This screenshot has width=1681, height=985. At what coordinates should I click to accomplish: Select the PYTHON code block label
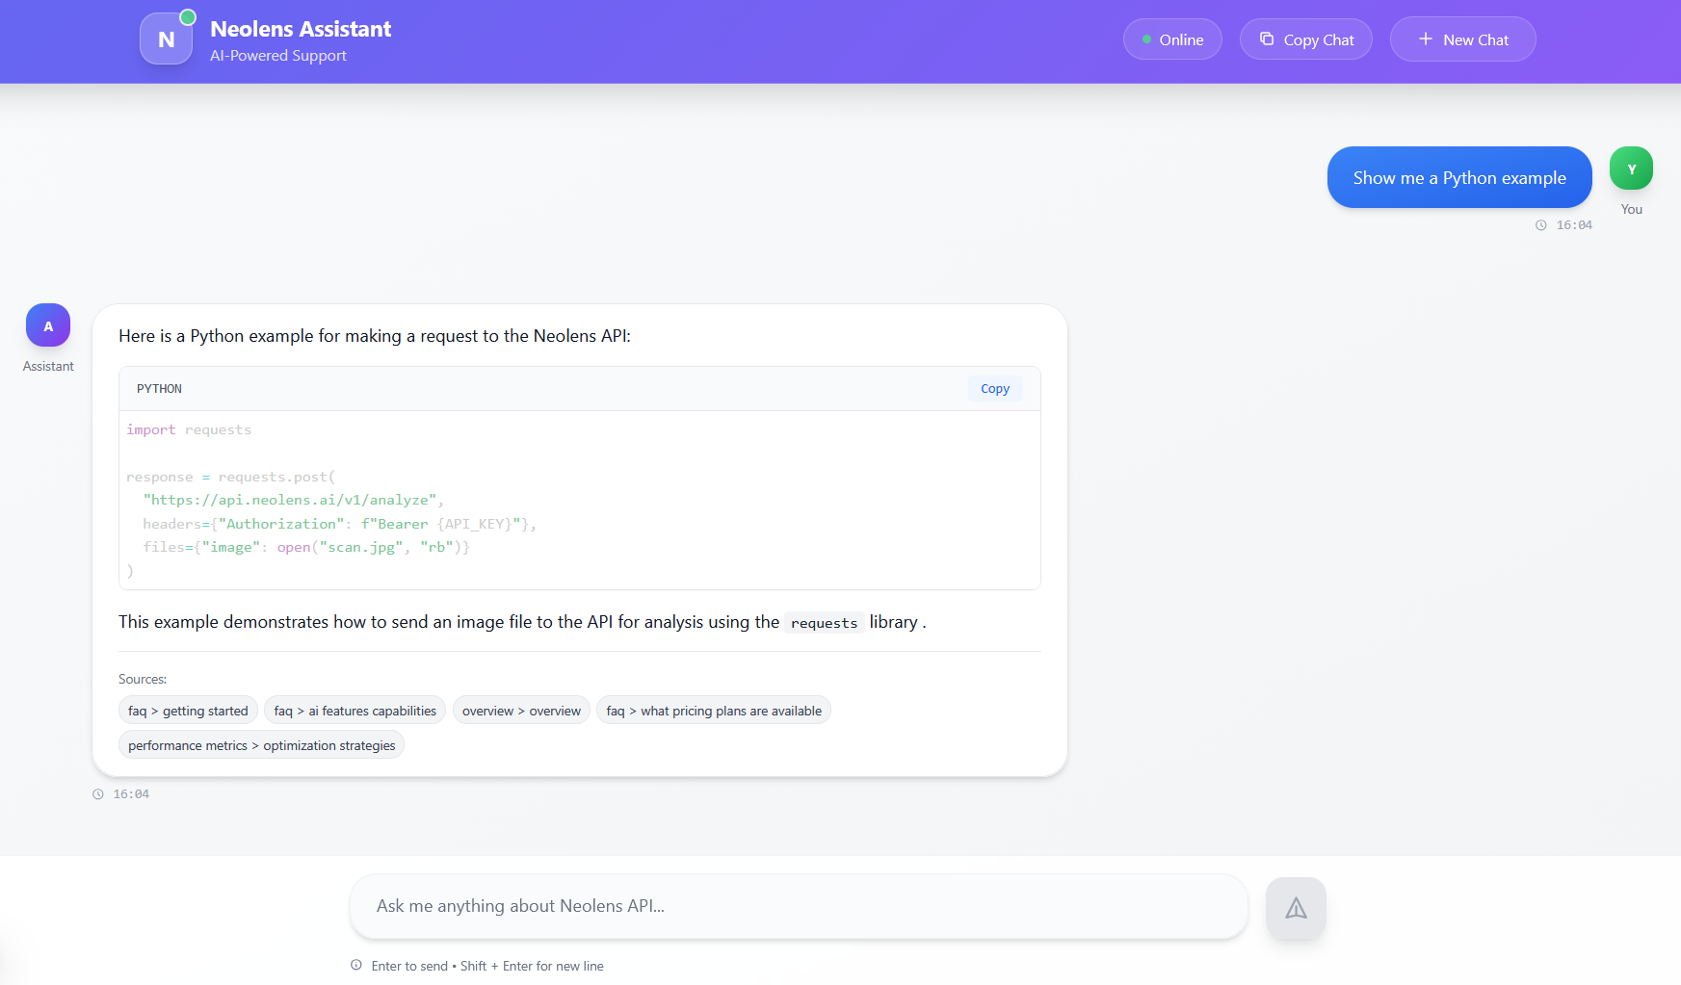point(158,388)
